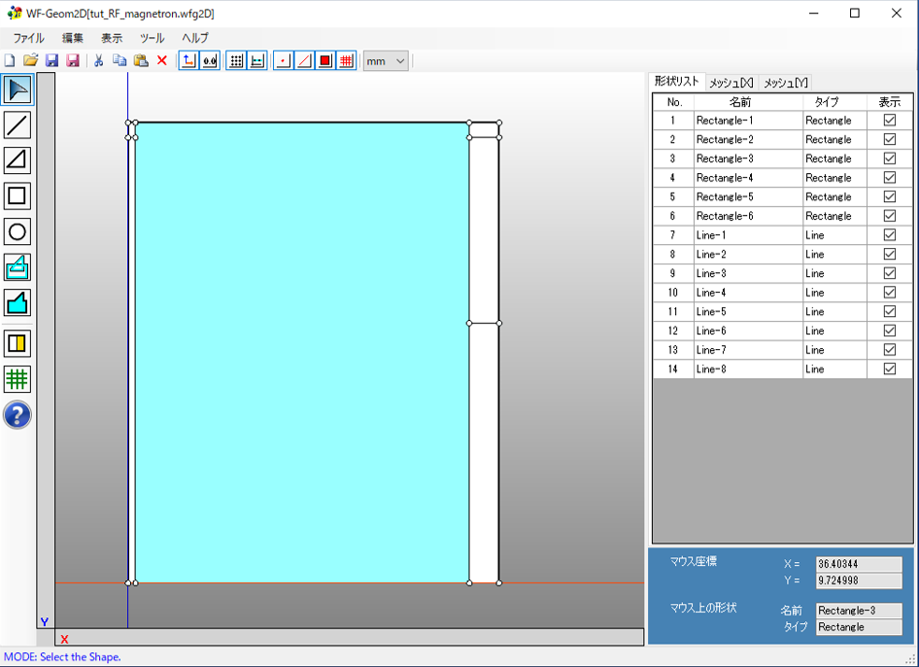The width and height of the screenshot is (919, 667).
Task: Select the arrow pointer selection tool
Action: [17, 89]
